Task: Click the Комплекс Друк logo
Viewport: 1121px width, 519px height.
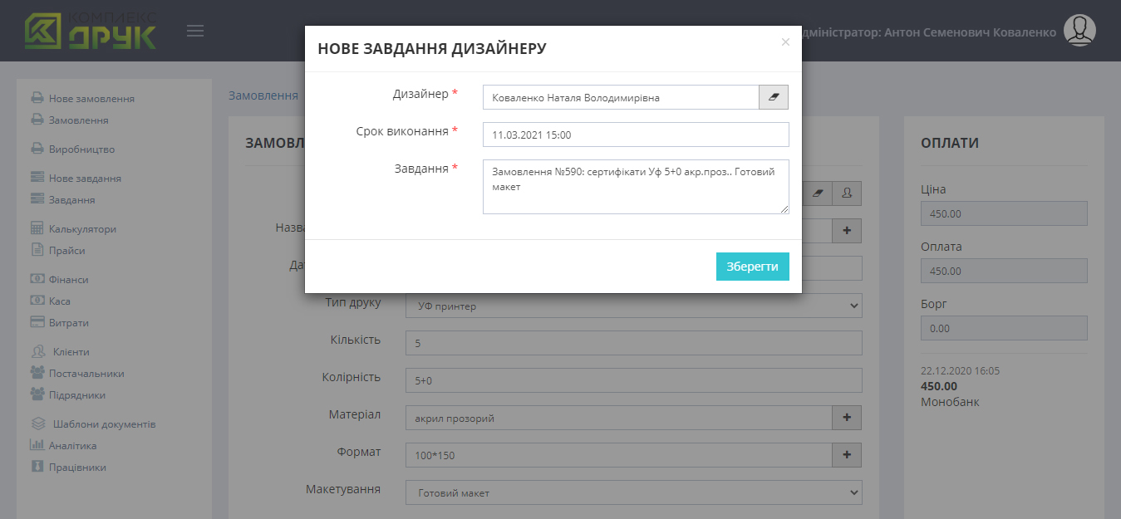Action: pos(90,32)
